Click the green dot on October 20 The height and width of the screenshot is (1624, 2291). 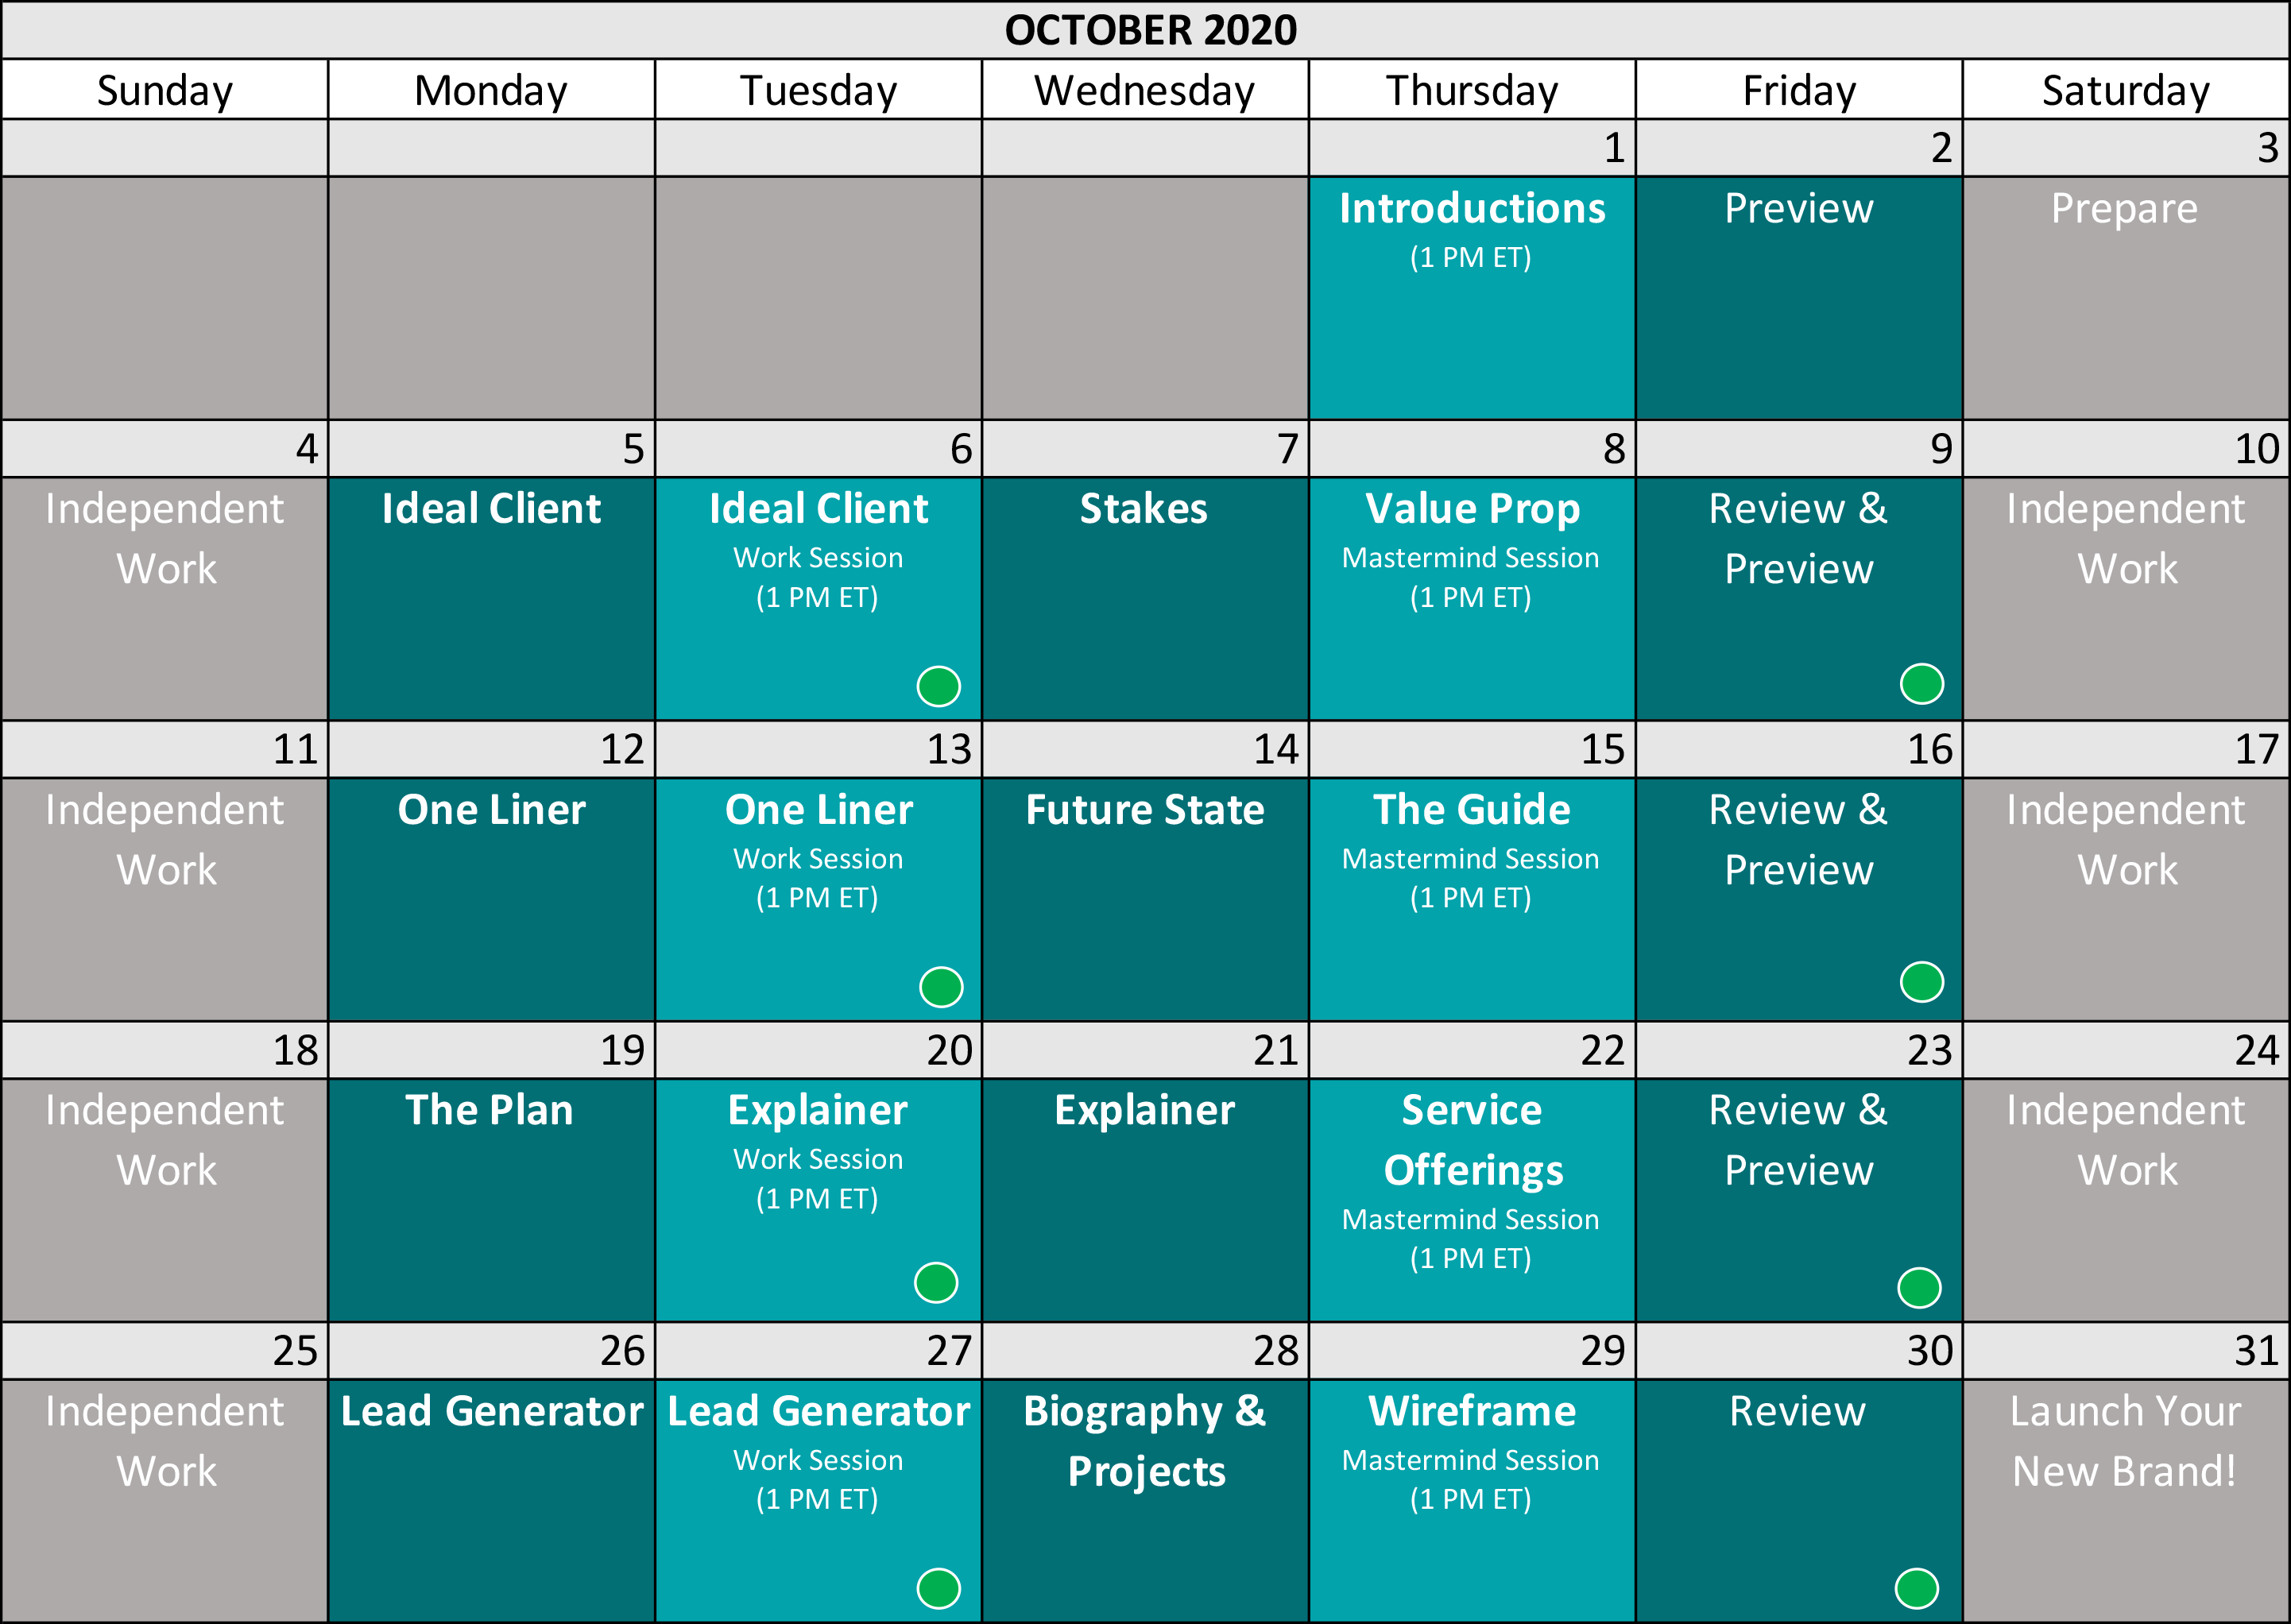click(x=936, y=1282)
